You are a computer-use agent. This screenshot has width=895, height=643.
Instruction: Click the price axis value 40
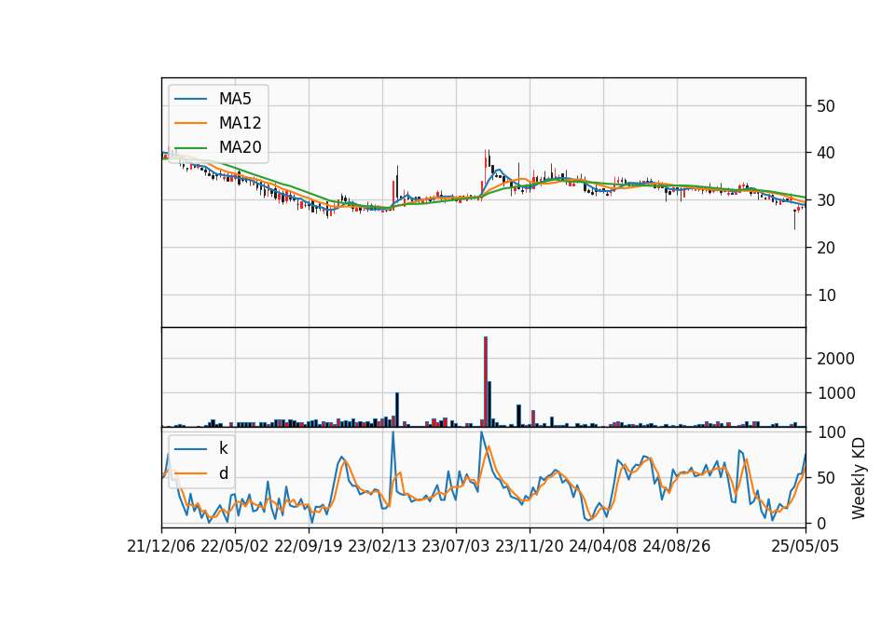pos(826,153)
